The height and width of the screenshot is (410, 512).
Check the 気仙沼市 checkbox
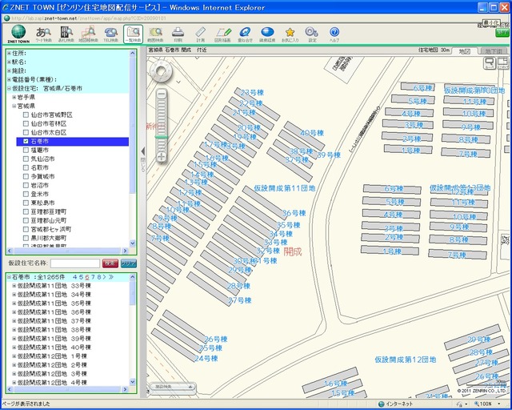[x=26, y=159]
